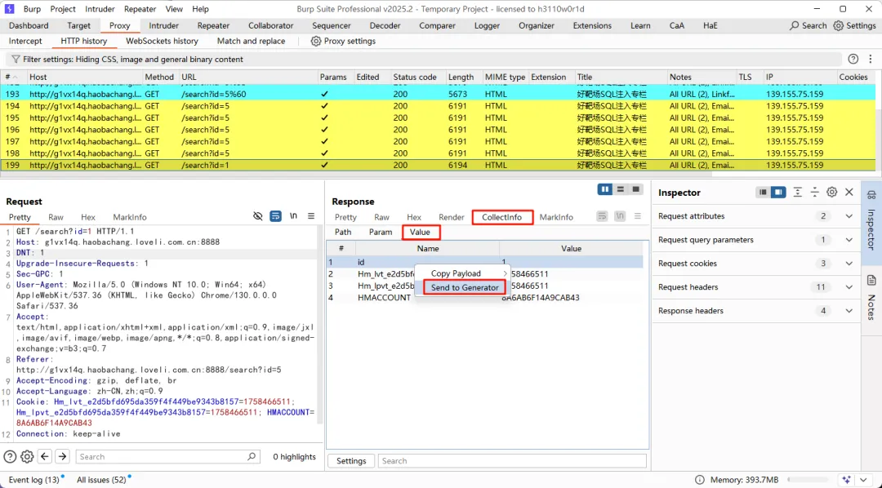This screenshot has height=488, width=882.
Task: Open global Search with magnifier icon
Action: [808, 26]
